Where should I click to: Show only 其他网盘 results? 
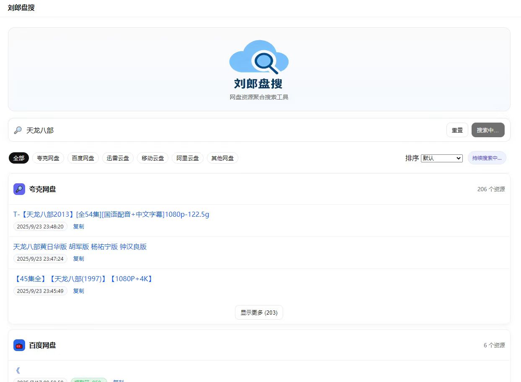tap(222, 158)
